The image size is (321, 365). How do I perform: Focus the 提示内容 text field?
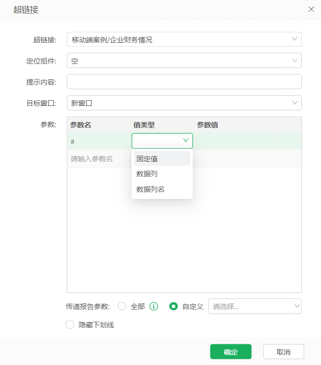(184, 82)
